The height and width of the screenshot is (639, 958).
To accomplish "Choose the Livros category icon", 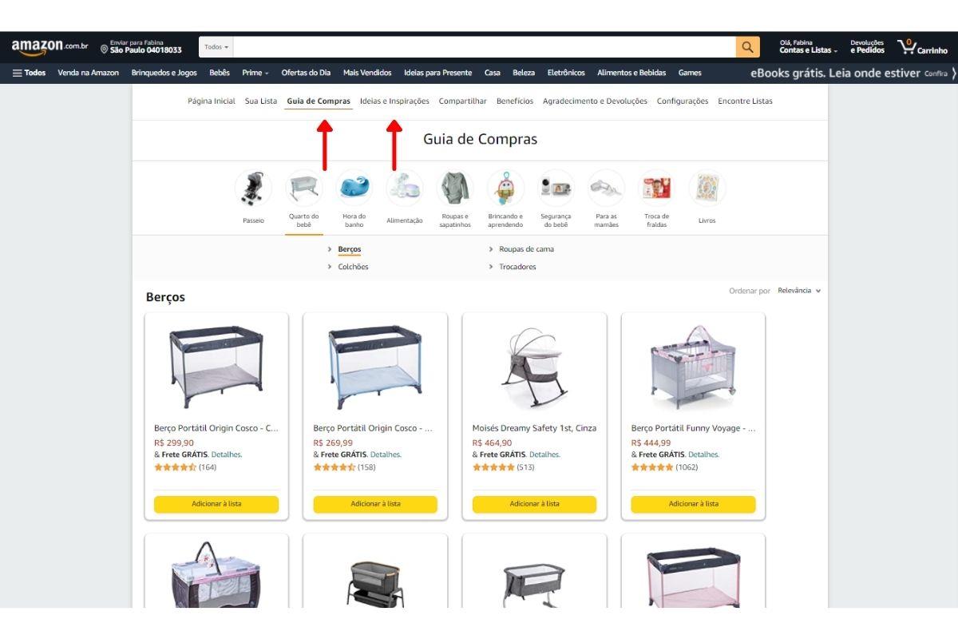I will click(x=707, y=188).
